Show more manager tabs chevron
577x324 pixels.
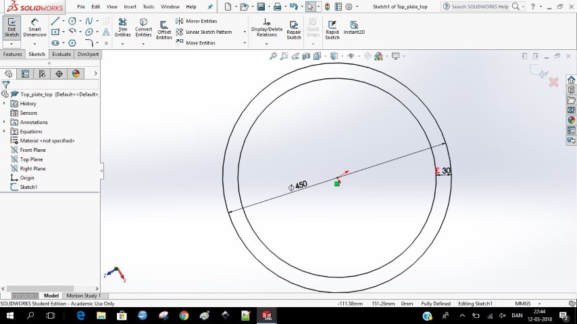click(95, 74)
